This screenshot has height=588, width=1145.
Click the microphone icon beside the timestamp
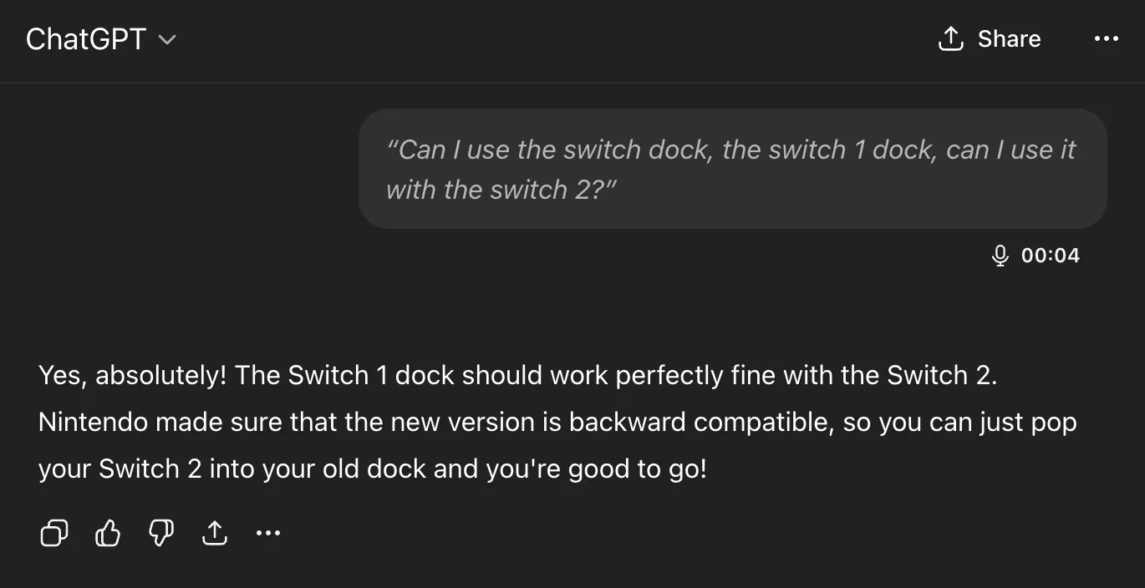coord(1000,256)
